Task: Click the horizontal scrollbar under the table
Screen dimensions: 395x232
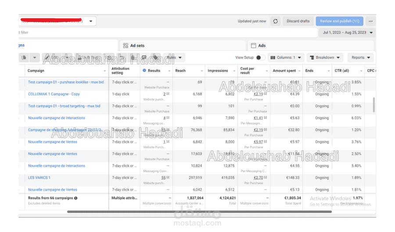Action: [199, 212]
